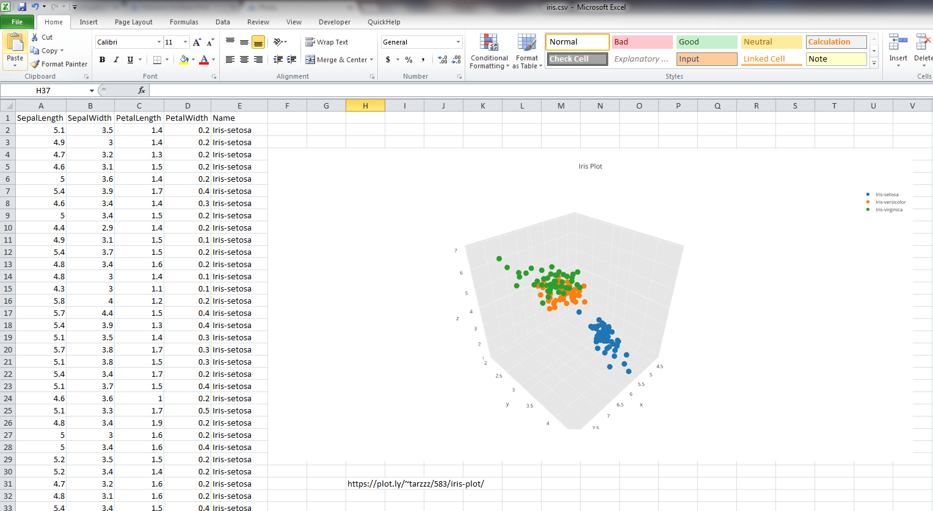Open the font name dropdown
The width and height of the screenshot is (933, 511).
click(x=159, y=42)
